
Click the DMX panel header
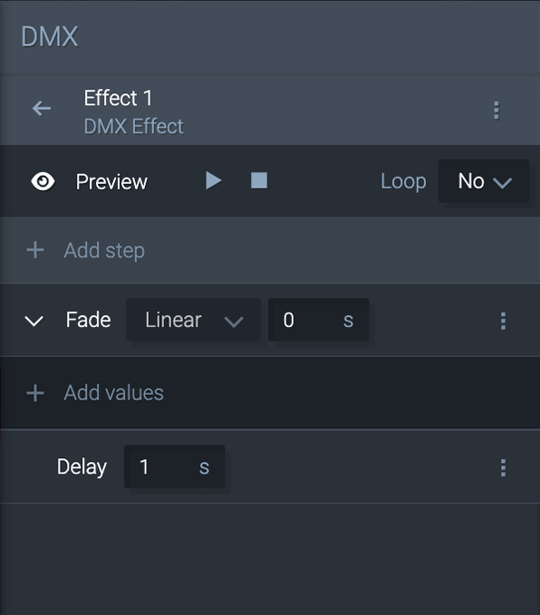50,37
